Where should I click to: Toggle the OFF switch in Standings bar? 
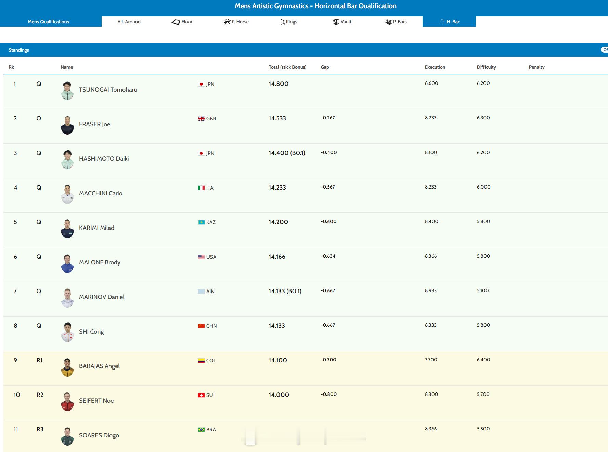[604, 50]
